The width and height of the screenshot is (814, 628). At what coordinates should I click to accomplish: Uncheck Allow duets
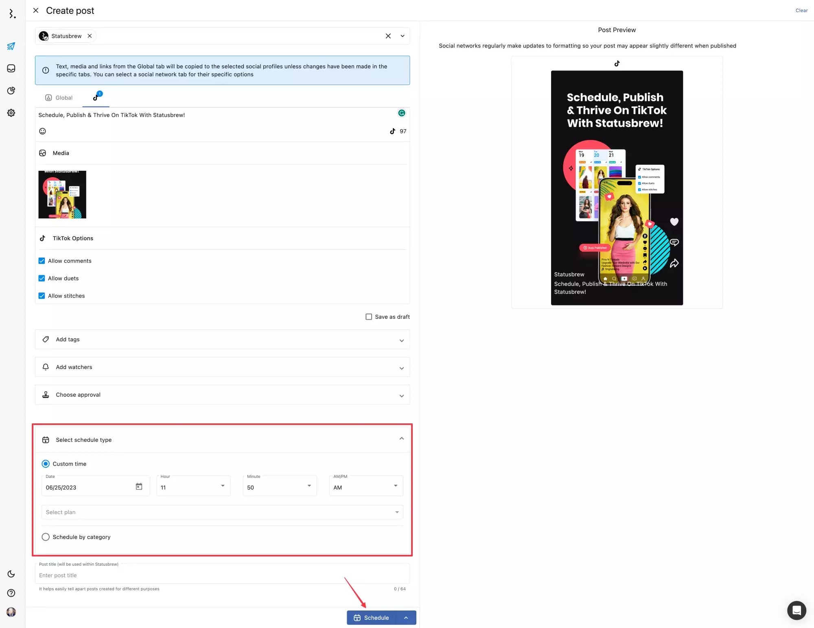click(42, 278)
